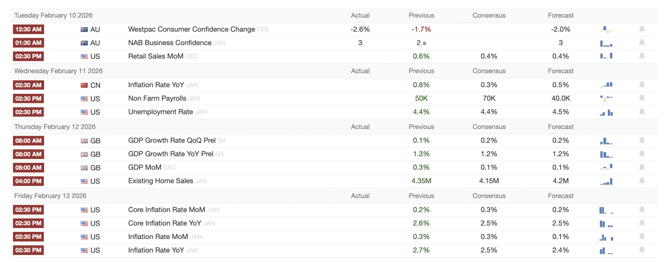Open mini chart for Unemployment Rate row
Screen dimensions: 665x258
[606, 112]
